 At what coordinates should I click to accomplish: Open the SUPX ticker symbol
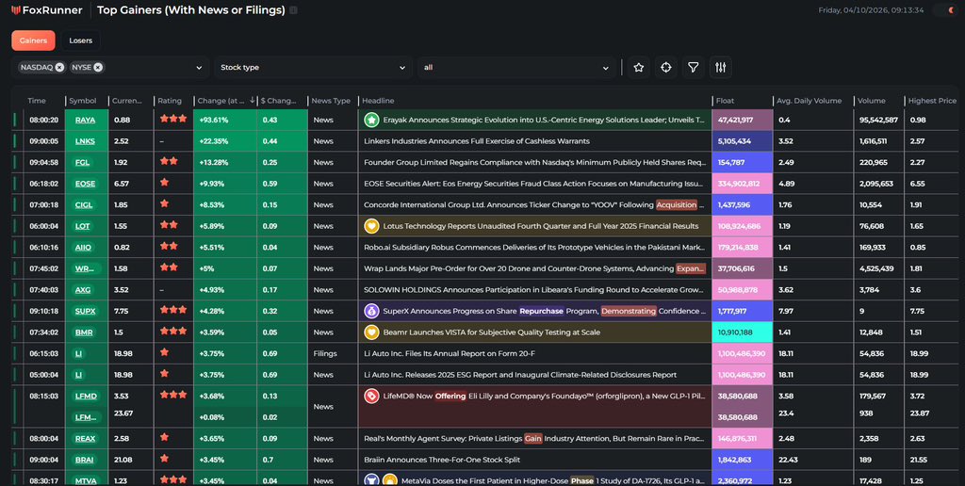click(x=85, y=312)
